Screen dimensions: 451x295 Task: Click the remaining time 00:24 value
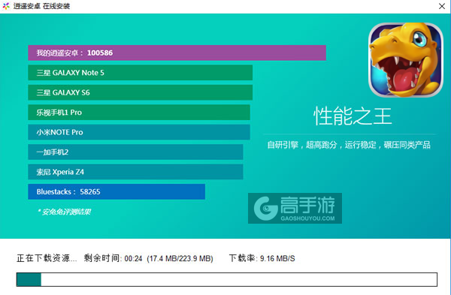(134, 258)
